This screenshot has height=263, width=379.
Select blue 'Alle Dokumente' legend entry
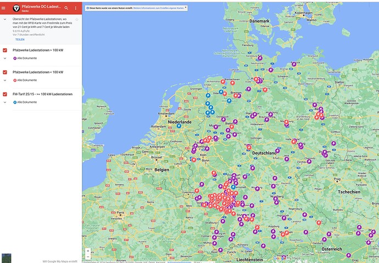[x=25, y=102]
